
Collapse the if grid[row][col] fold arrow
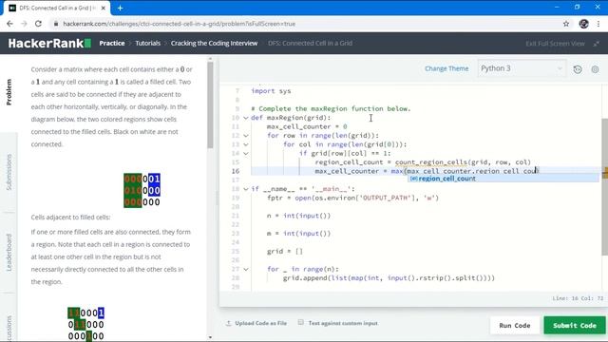click(x=246, y=153)
